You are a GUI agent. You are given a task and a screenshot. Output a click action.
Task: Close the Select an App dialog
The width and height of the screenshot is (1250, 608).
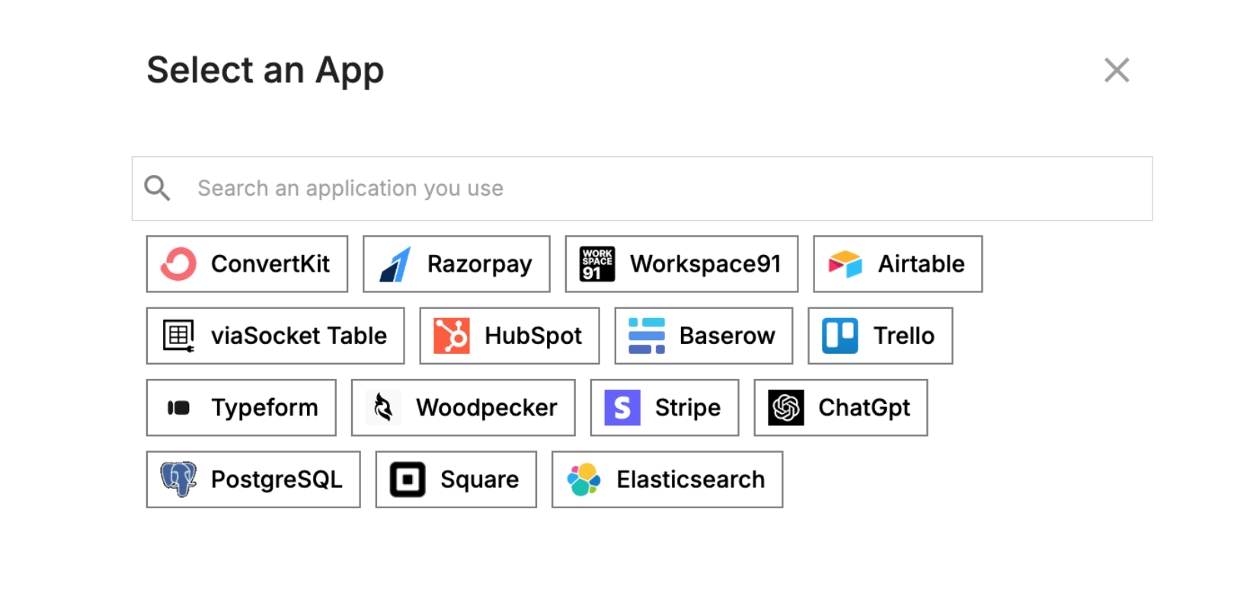pyautogui.click(x=1117, y=70)
